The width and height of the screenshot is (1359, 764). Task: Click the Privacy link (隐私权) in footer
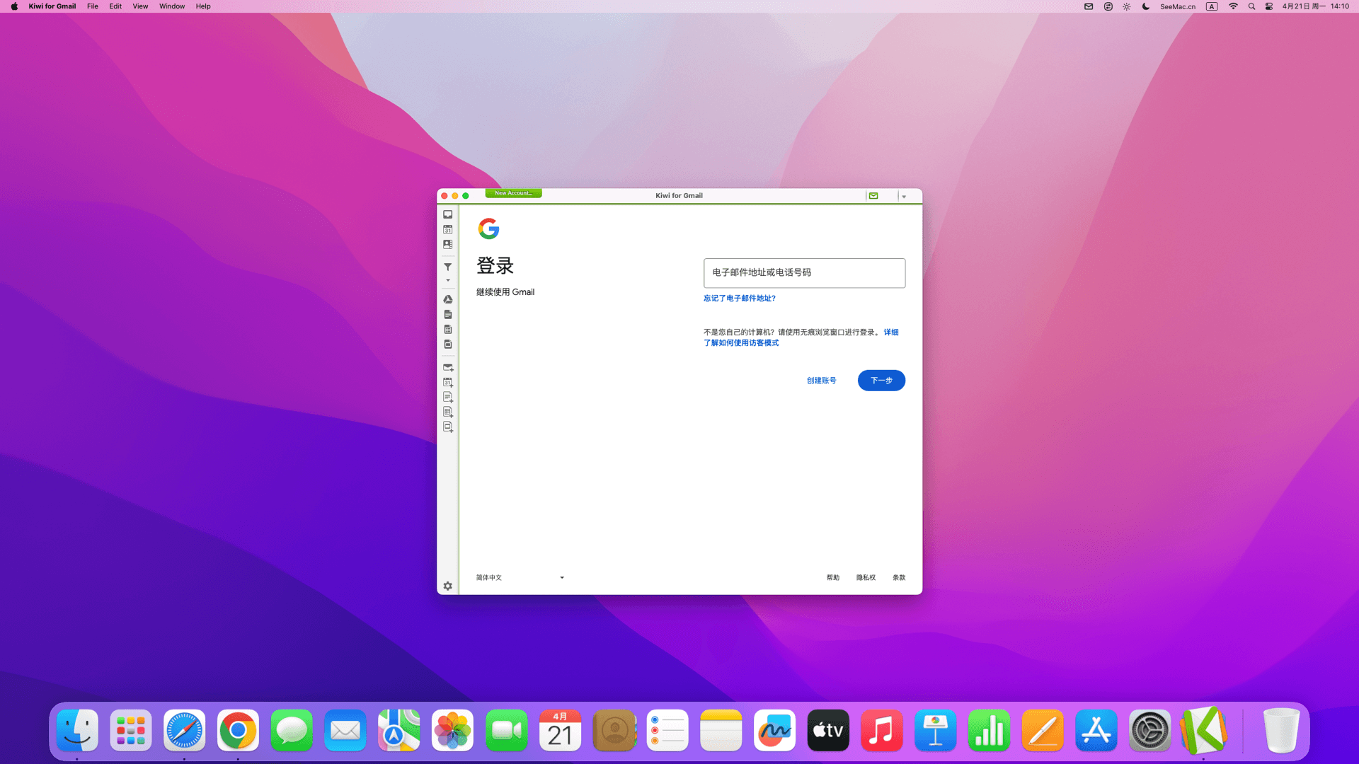click(866, 578)
